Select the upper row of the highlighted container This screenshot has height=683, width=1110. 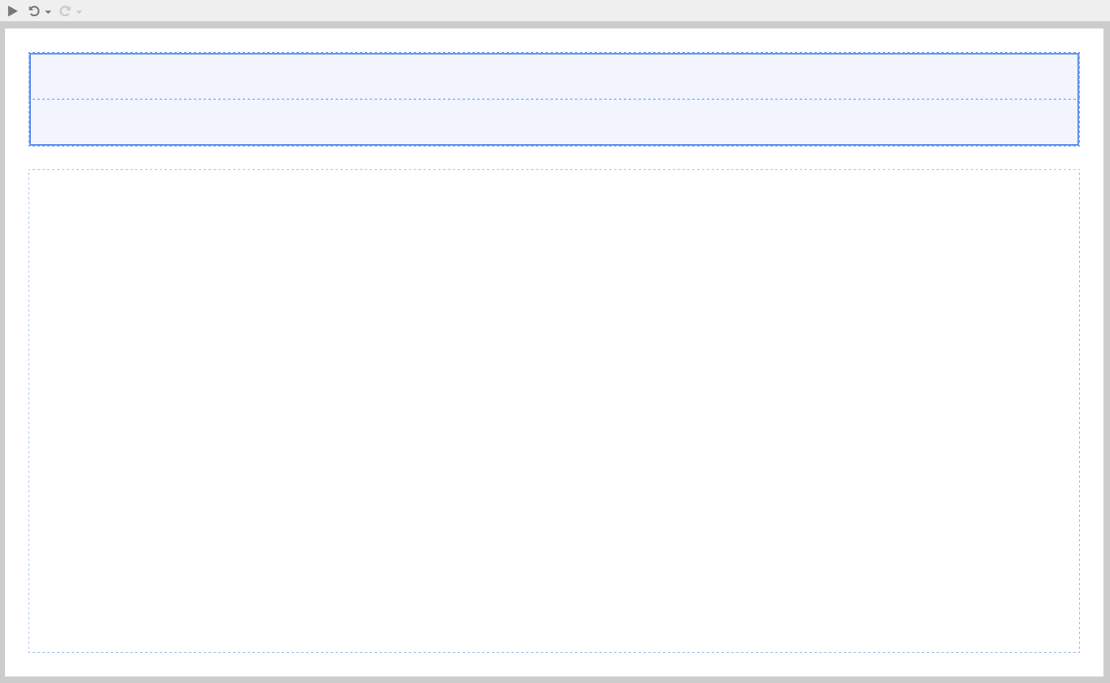point(554,77)
